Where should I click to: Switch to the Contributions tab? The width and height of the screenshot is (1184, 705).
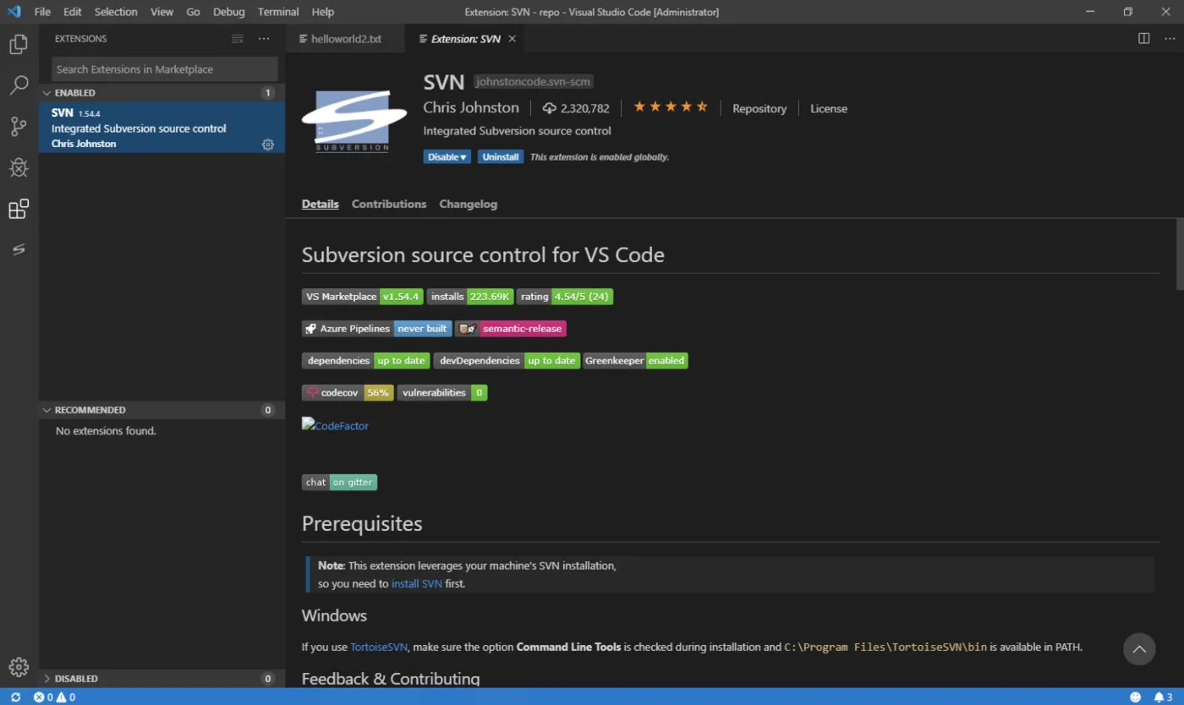click(389, 204)
